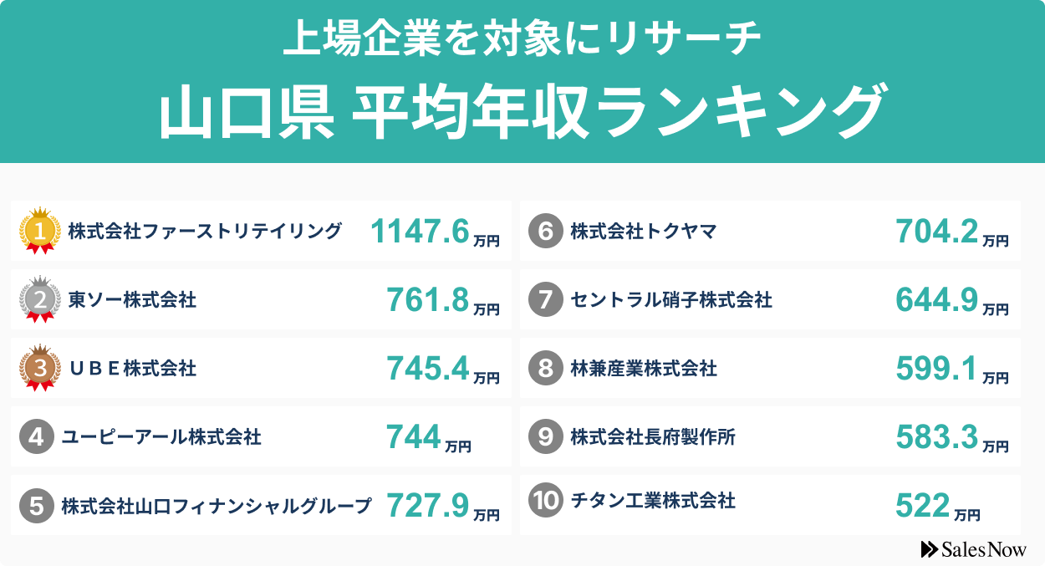This screenshot has width=1045, height=566.
Task: Click the gray rank 5 circle badge
Action: [x=36, y=505]
